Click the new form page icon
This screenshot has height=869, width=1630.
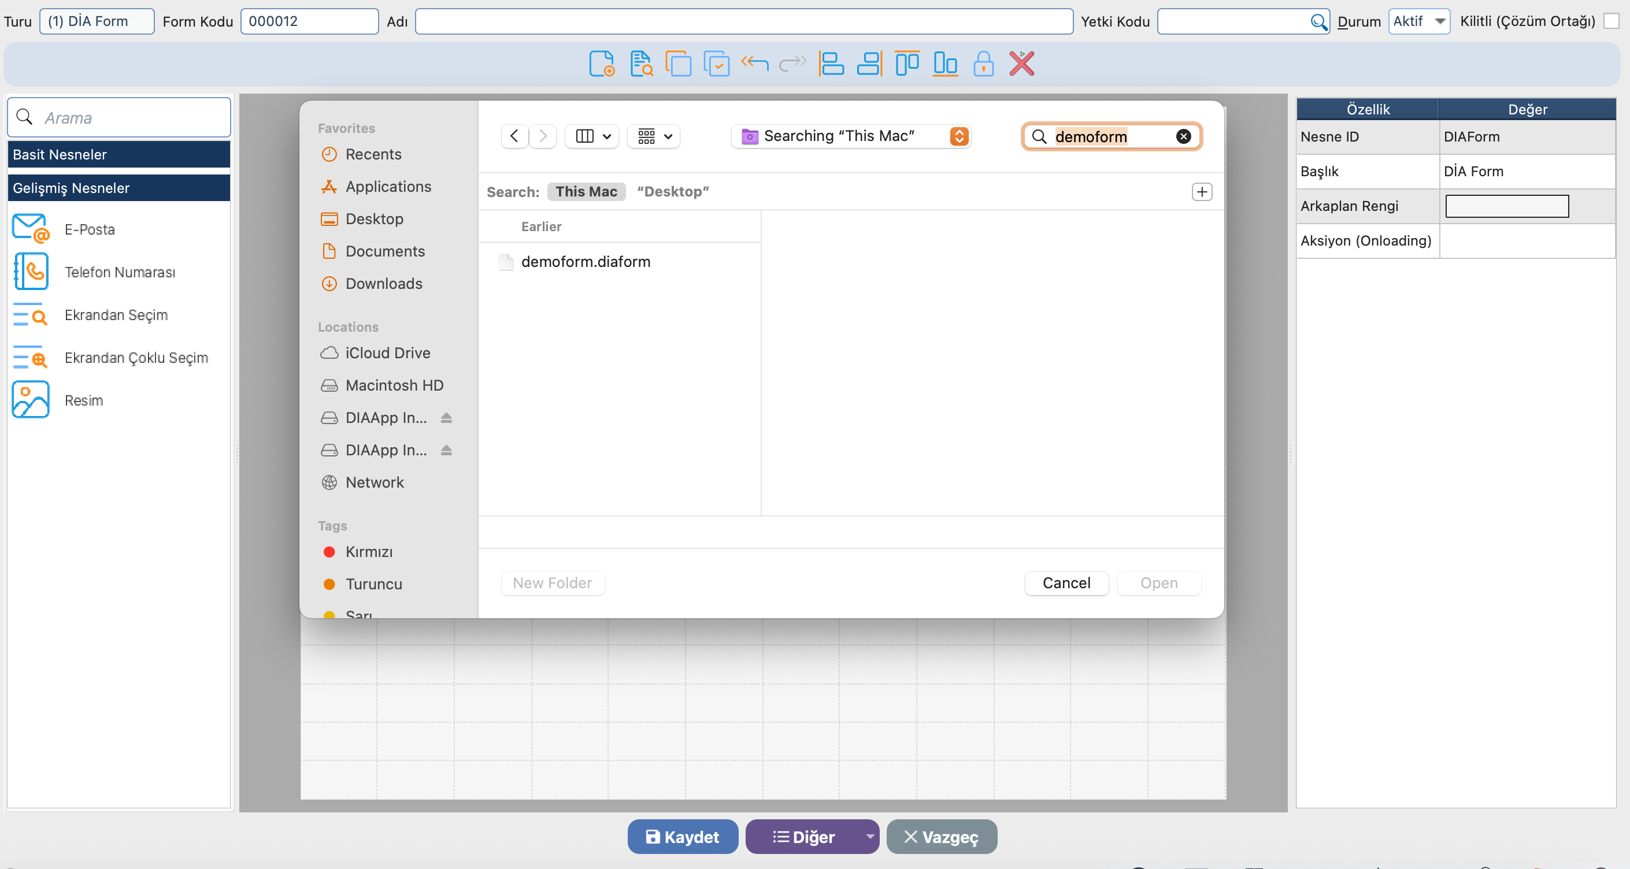point(601,64)
